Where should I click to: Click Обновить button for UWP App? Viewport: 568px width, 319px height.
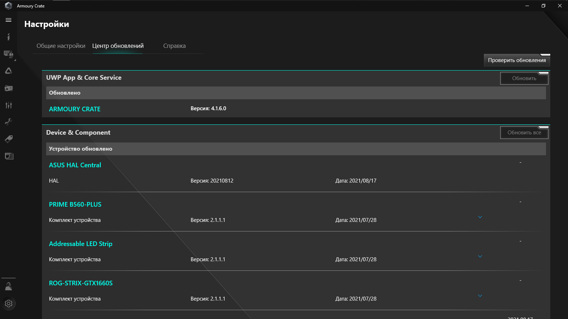[524, 78]
